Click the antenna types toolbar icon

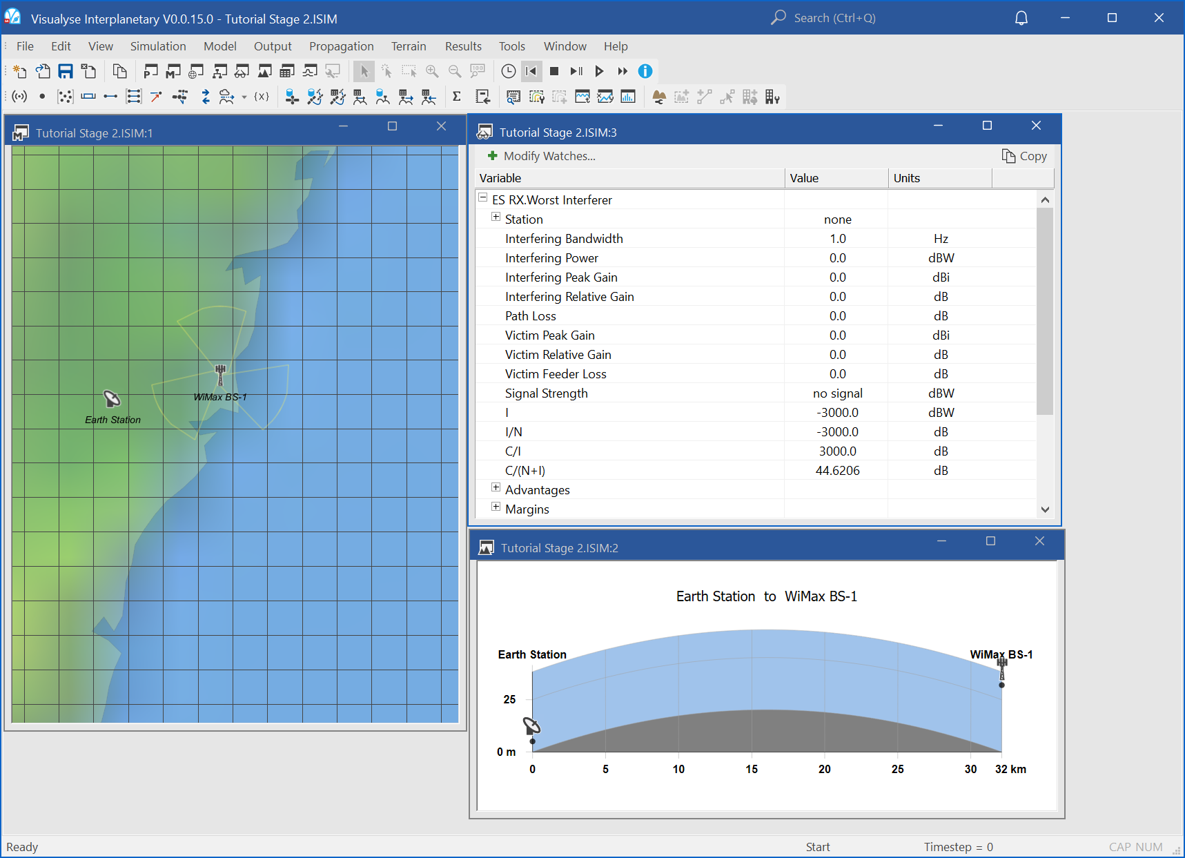(x=19, y=97)
